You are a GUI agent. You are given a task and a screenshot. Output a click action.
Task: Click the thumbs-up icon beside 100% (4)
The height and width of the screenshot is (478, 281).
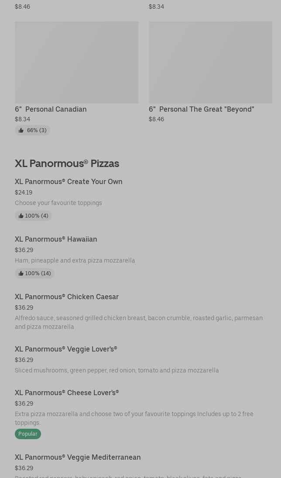(21, 216)
